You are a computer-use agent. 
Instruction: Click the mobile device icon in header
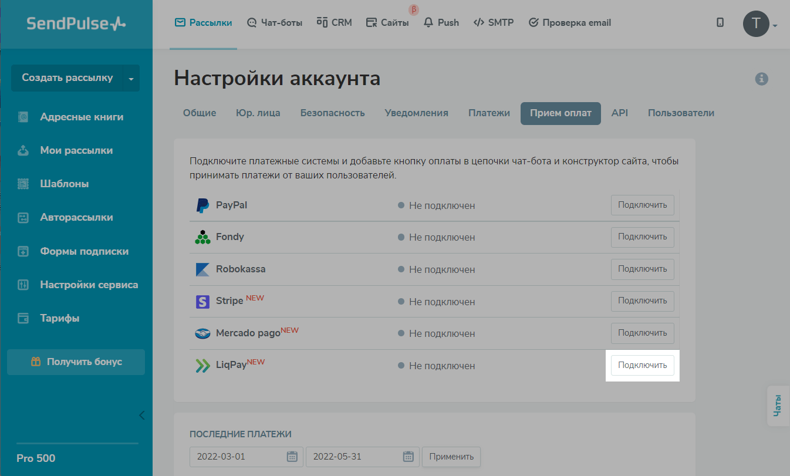coord(720,23)
